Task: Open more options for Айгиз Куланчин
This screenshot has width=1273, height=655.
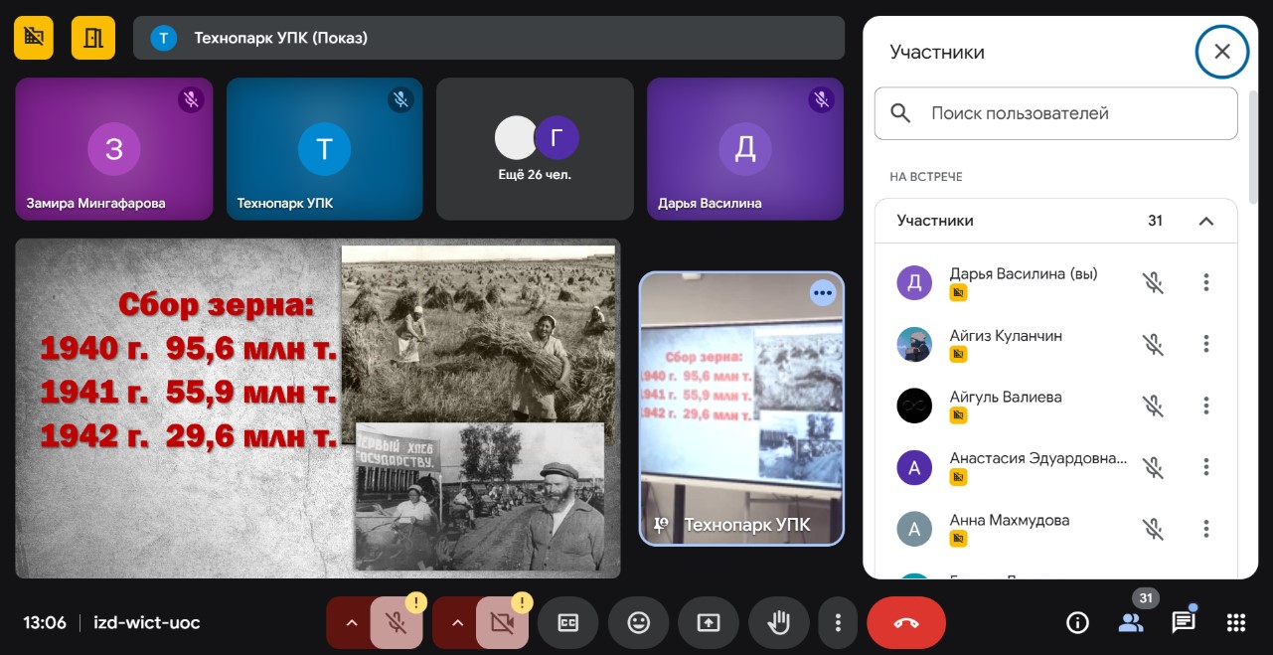Action: pos(1206,344)
